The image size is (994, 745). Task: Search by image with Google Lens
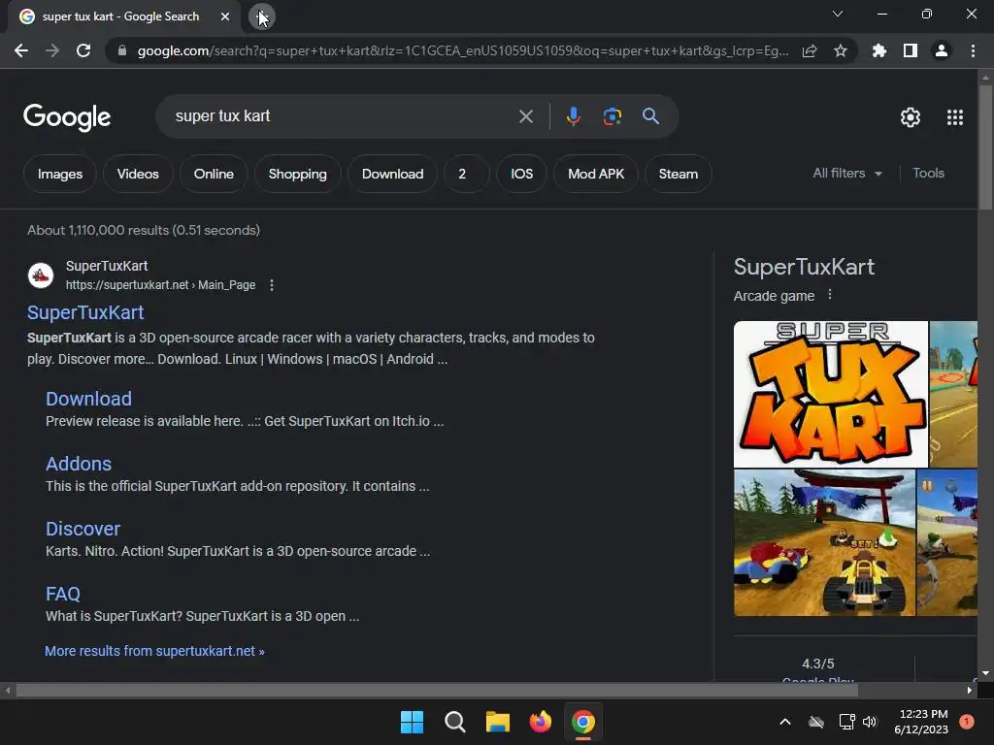[x=612, y=116]
